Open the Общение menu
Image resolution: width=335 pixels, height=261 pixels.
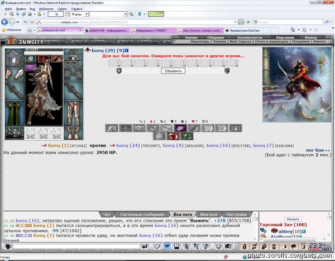tap(216, 37)
